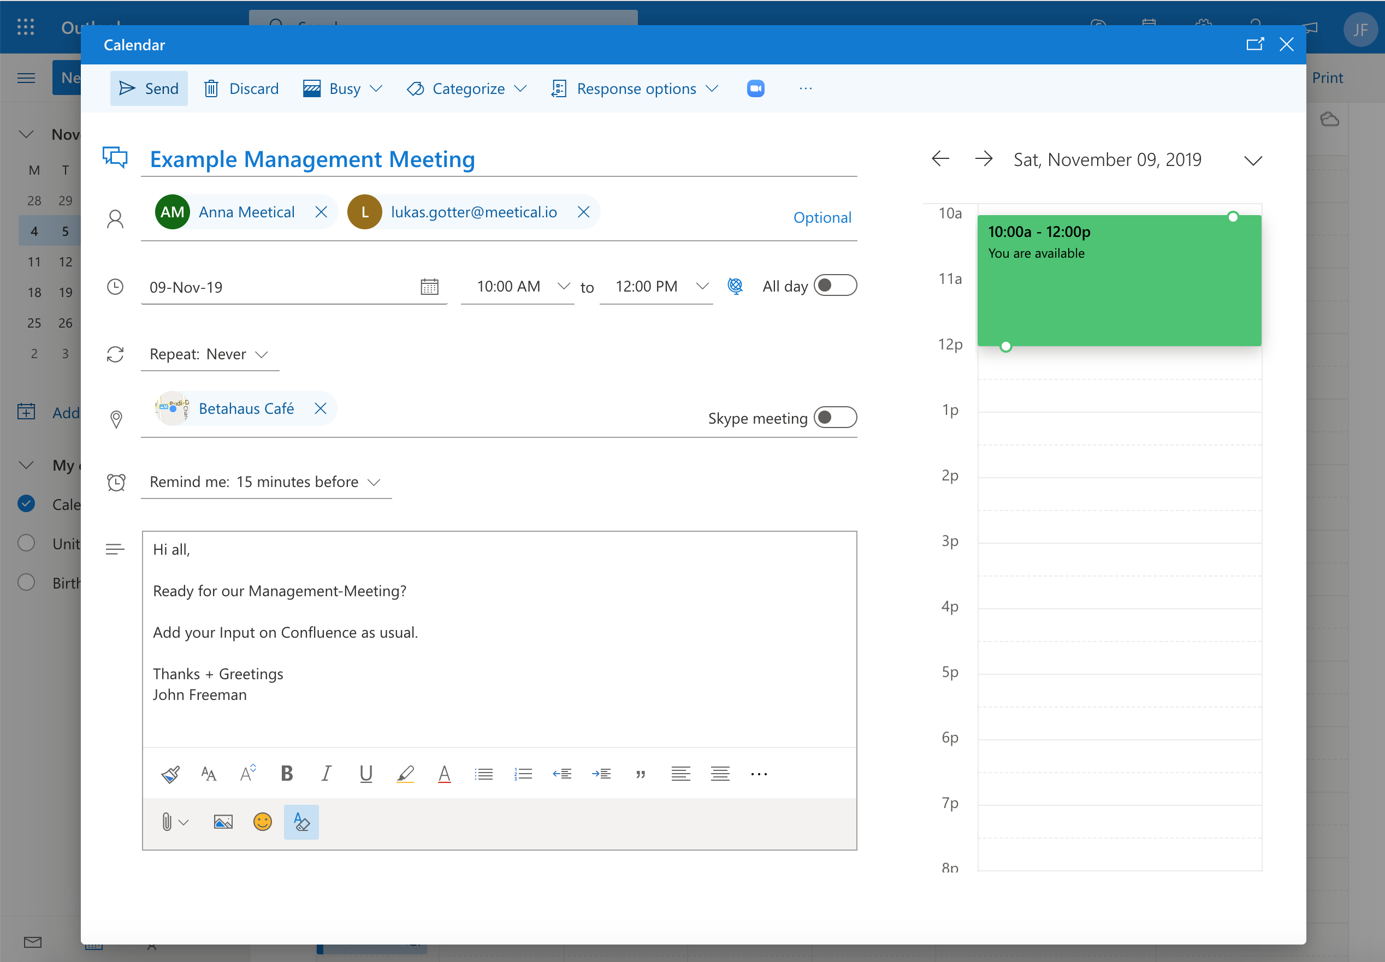
Task: Toggle Underline formatting
Action: tap(365, 773)
